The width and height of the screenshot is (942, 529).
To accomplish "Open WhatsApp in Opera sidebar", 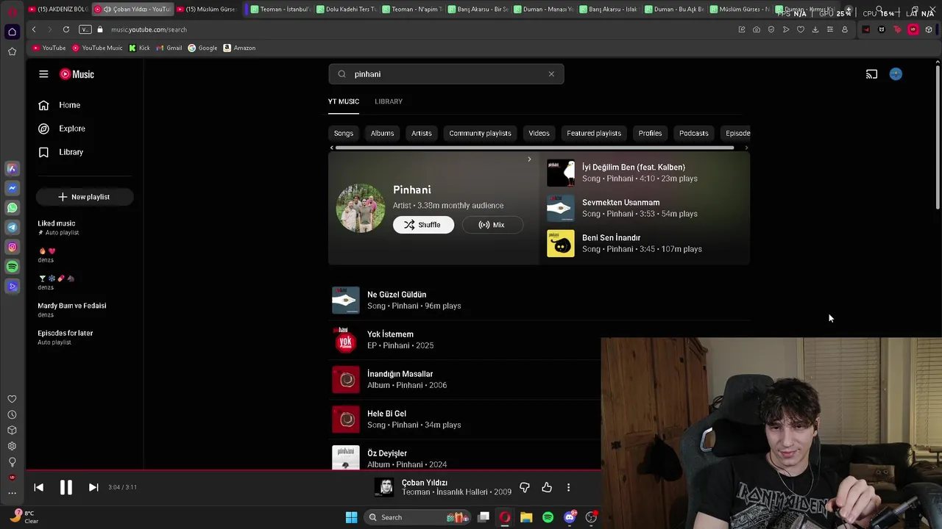I will coord(12,208).
